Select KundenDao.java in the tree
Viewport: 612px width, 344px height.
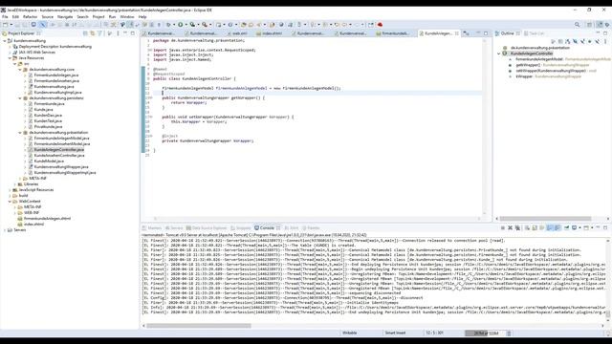pyautogui.click(x=48, y=116)
